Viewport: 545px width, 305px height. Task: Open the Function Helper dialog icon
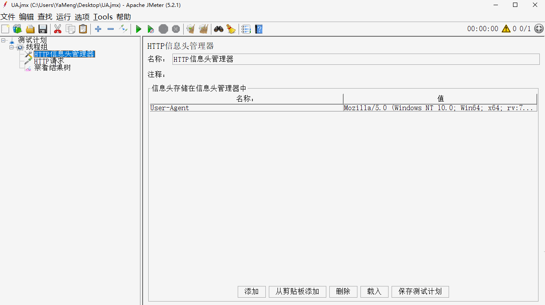tap(246, 29)
